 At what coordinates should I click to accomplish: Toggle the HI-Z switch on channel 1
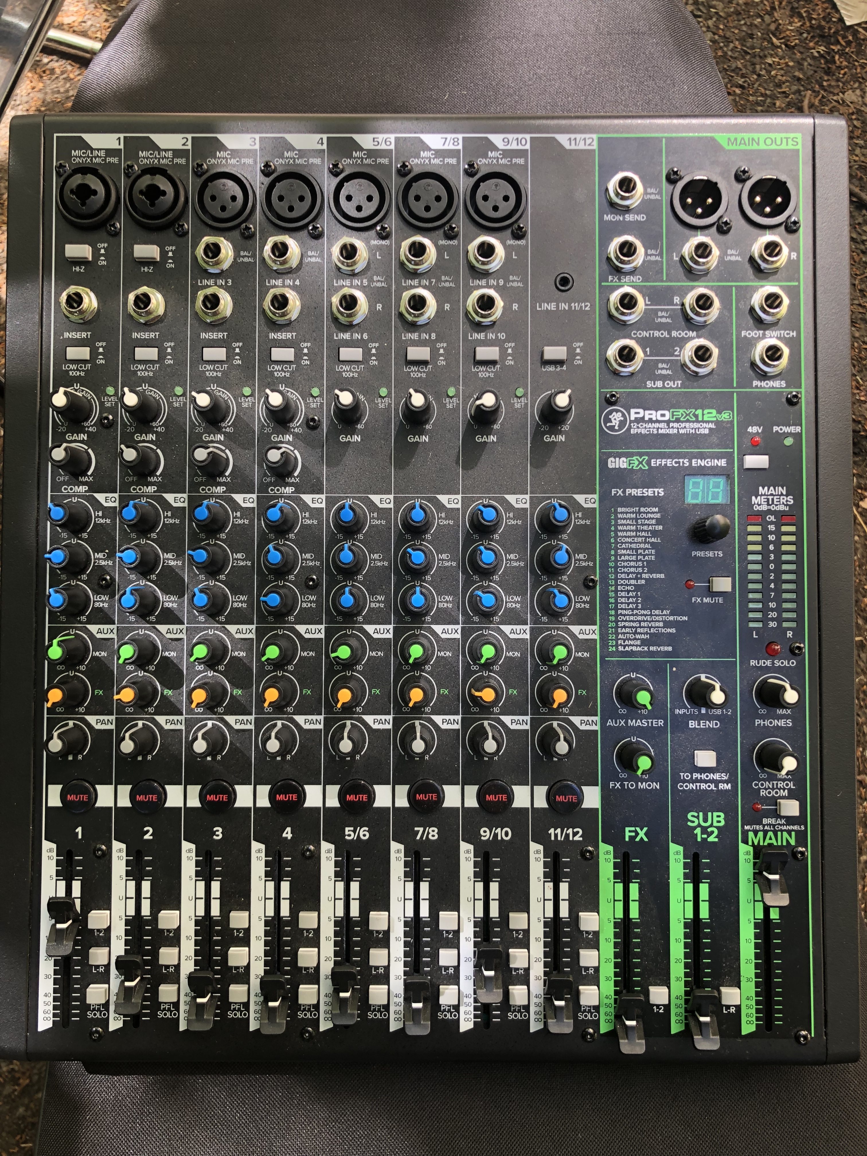[x=78, y=252]
